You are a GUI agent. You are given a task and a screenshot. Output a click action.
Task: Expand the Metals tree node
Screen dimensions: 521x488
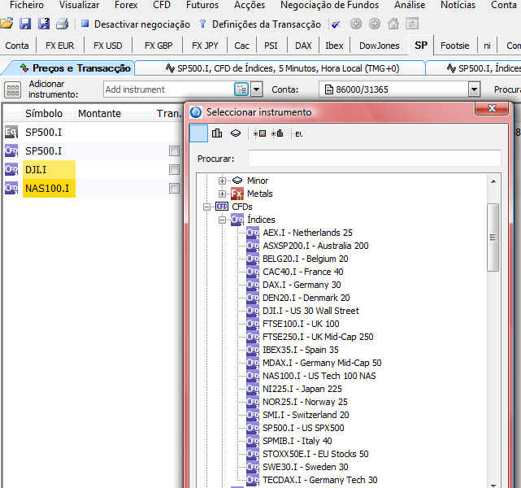[222, 194]
